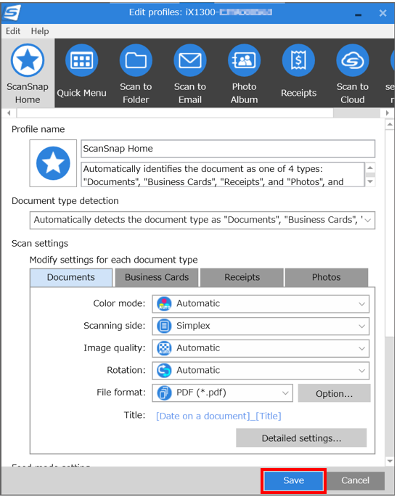Click the profile name text field
This screenshot has width=397, height=497.
coord(228,149)
